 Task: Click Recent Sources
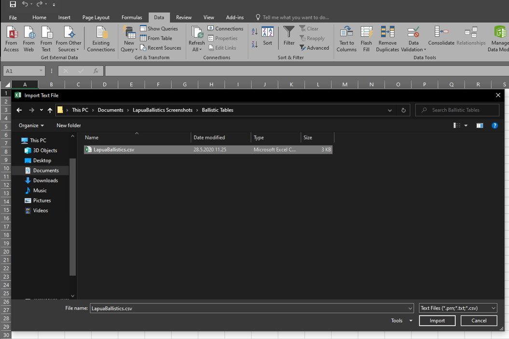161,48
